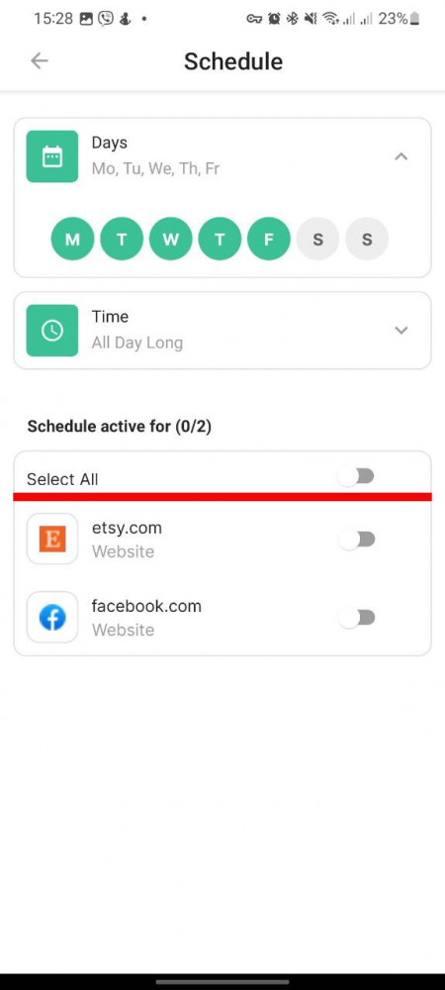Expand the Time section chevron

[400, 331]
